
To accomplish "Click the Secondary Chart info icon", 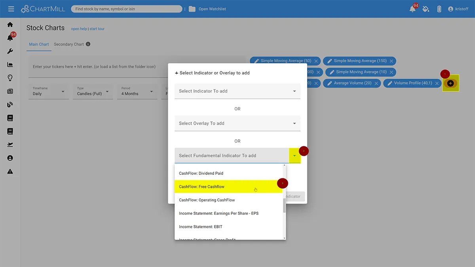I will [88, 44].
